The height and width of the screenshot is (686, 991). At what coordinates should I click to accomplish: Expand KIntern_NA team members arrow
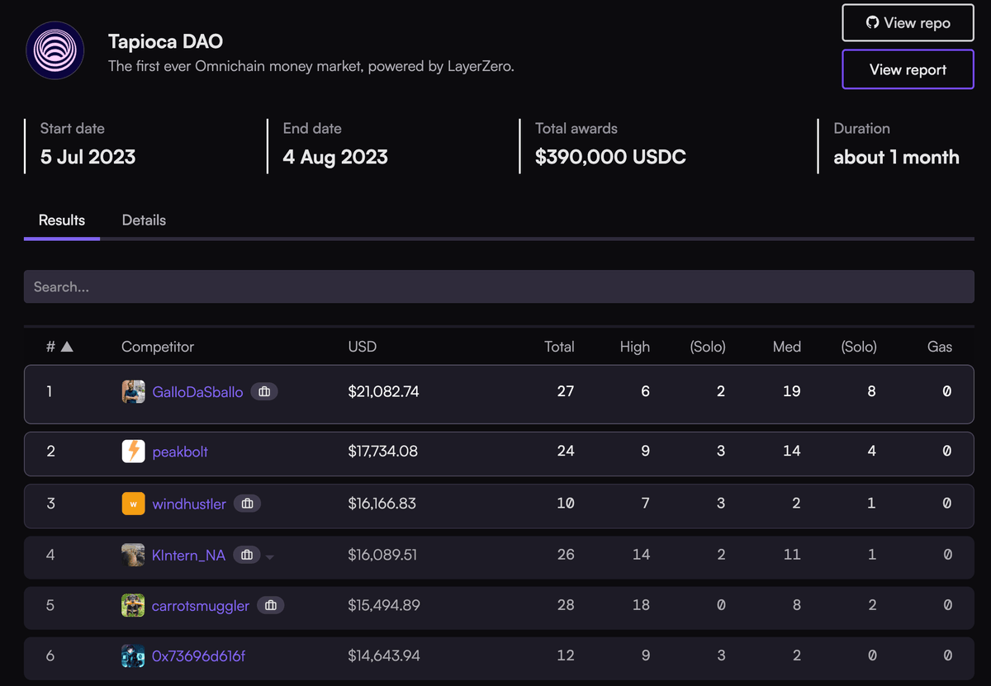[x=269, y=556]
